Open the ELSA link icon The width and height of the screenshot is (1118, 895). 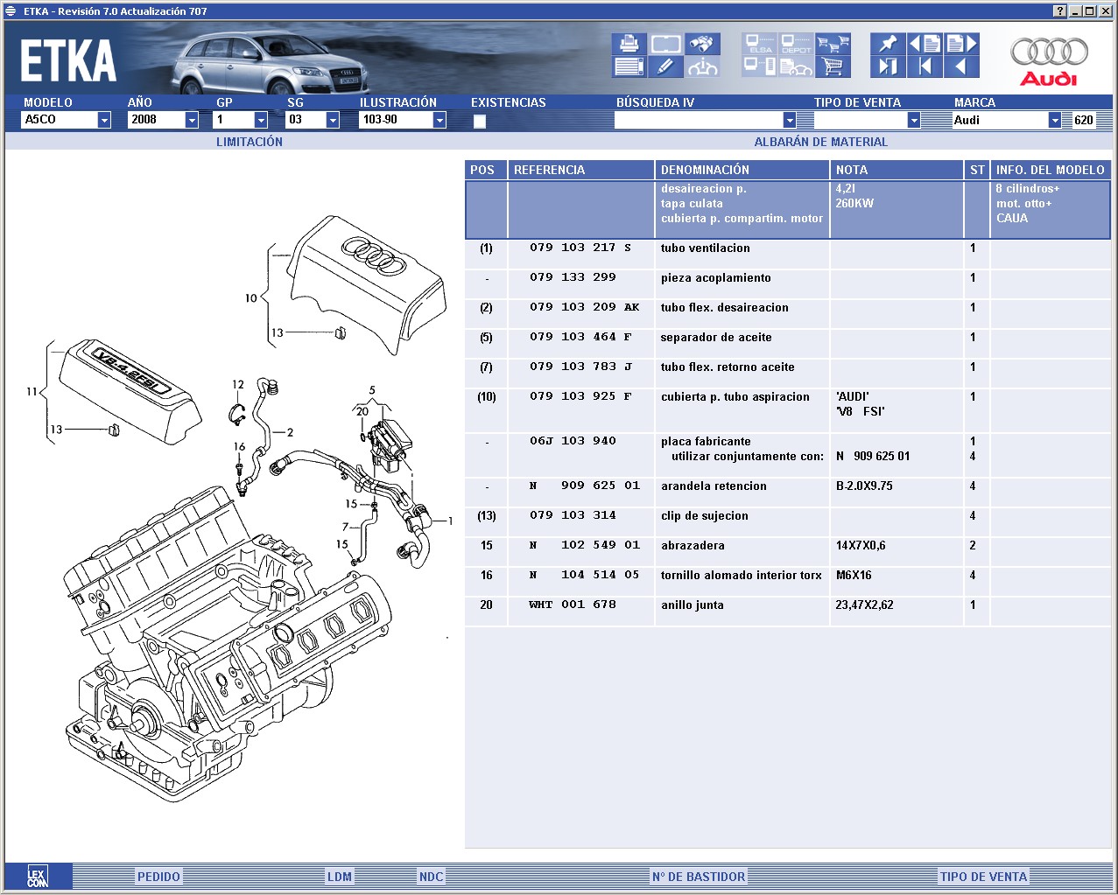point(759,44)
